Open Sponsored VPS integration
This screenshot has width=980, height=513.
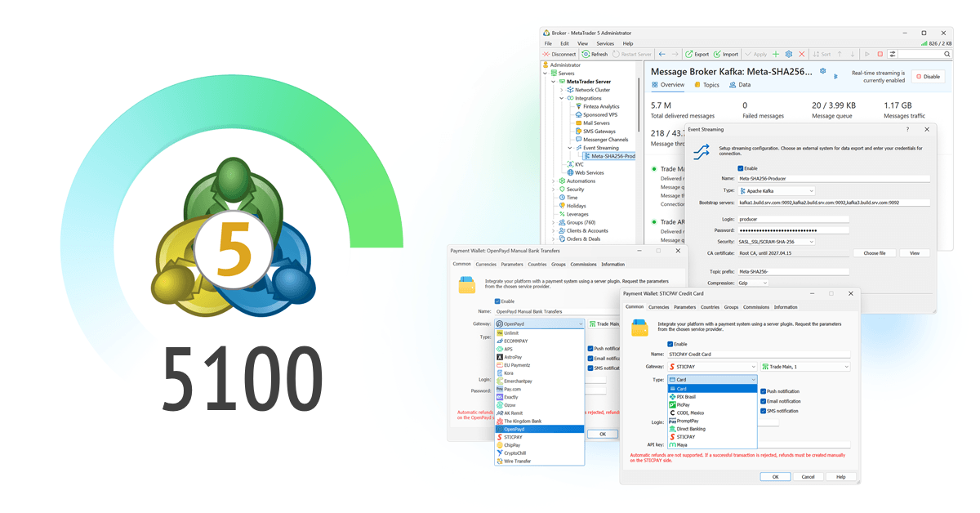pyautogui.click(x=600, y=115)
